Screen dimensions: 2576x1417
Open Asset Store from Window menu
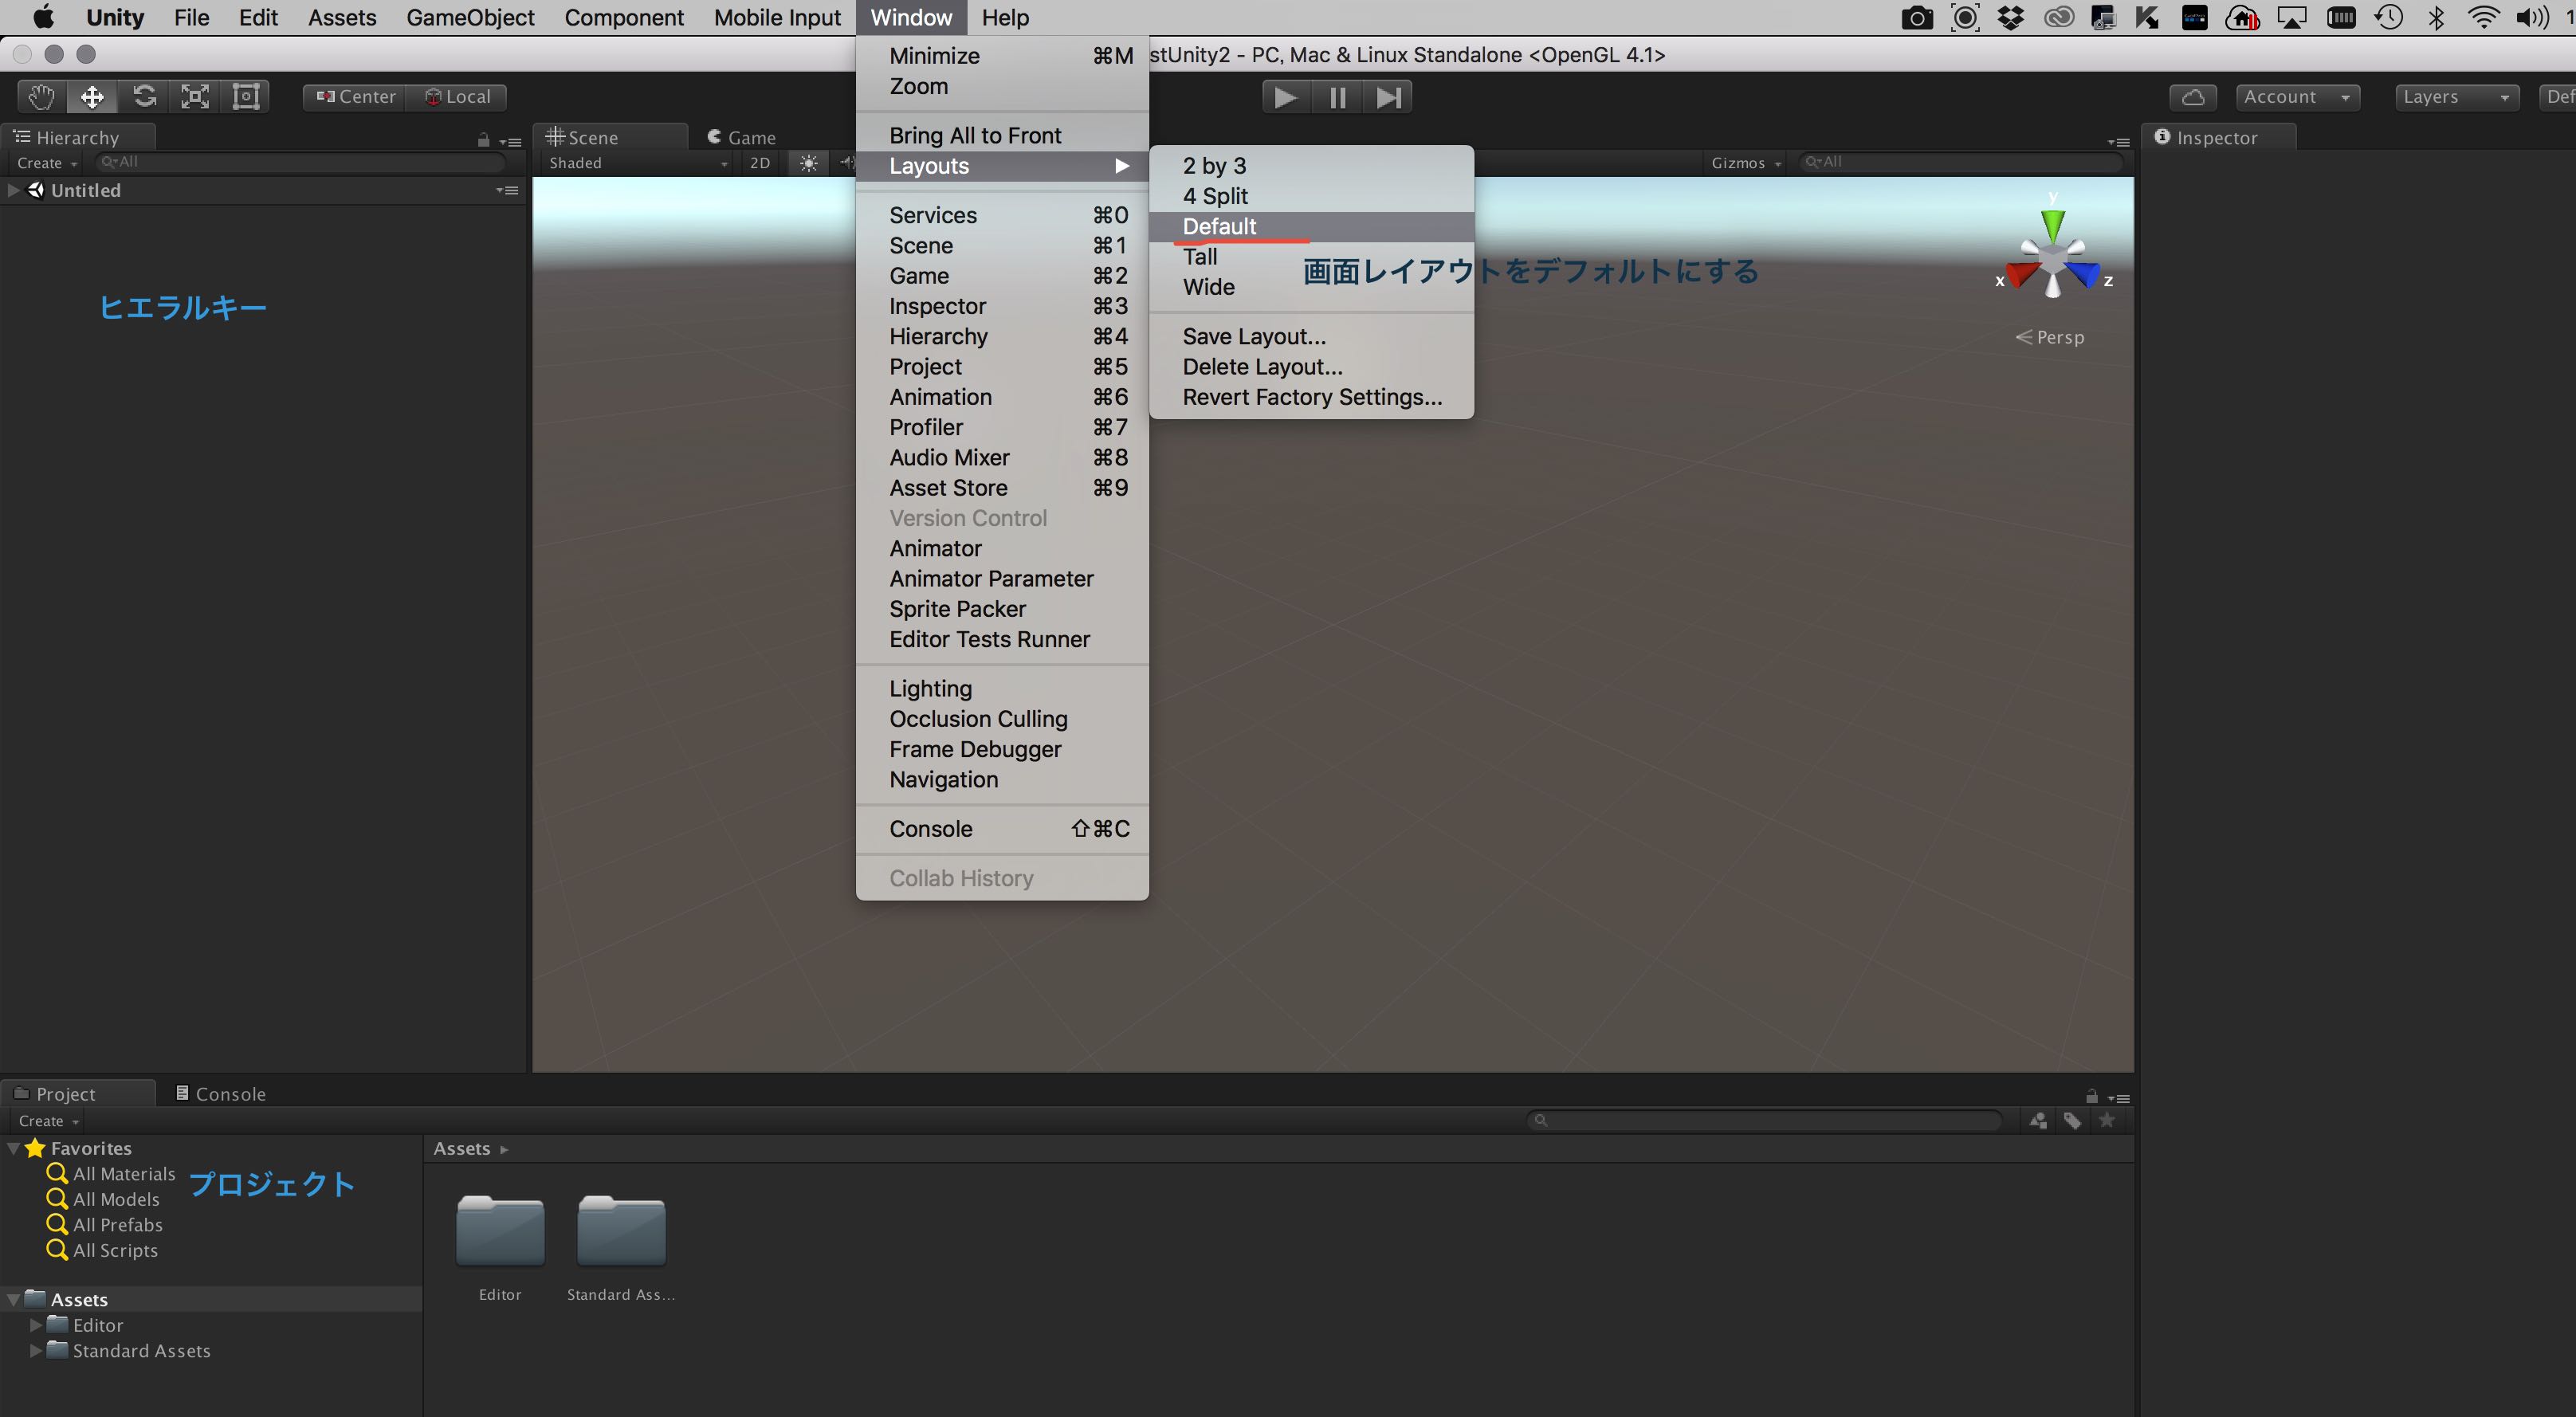click(x=1002, y=488)
